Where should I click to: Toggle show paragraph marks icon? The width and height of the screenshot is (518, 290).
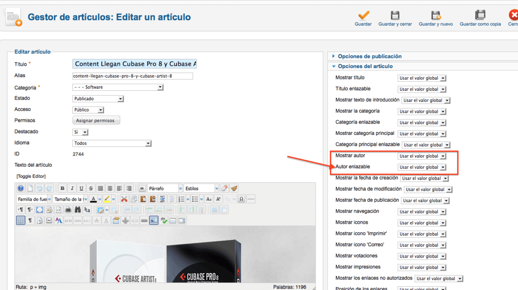[x=30, y=220]
